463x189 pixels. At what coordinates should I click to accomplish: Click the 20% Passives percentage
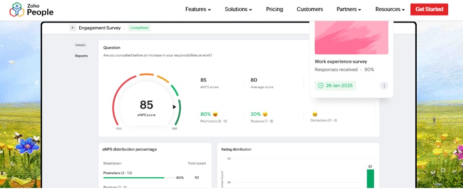255,114
